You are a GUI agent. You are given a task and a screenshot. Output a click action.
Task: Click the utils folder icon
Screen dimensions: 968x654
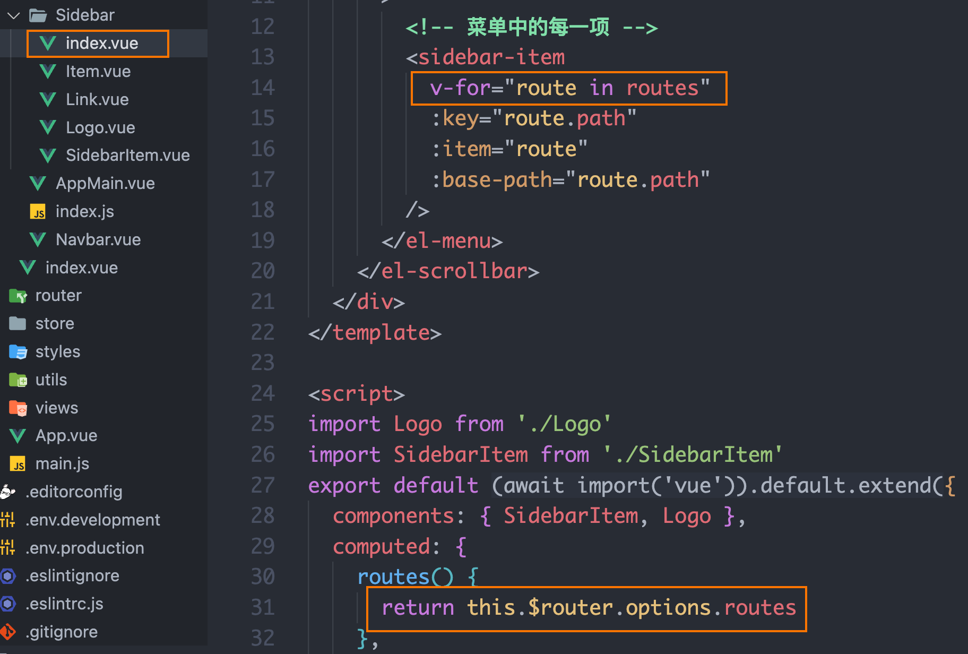(x=18, y=380)
